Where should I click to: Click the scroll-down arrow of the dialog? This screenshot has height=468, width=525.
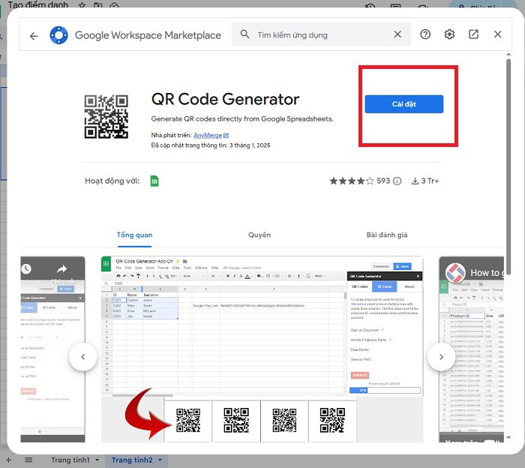[x=508, y=437]
